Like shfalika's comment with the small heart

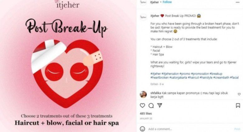pos(239,94)
